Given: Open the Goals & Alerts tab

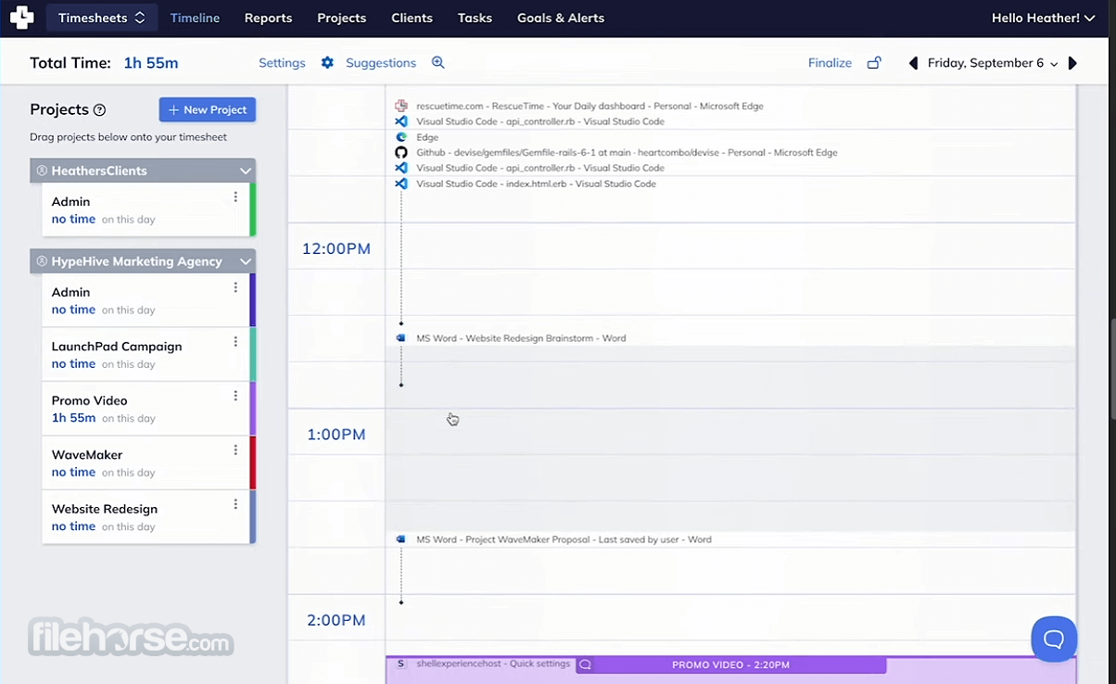Looking at the screenshot, I should point(561,18).
